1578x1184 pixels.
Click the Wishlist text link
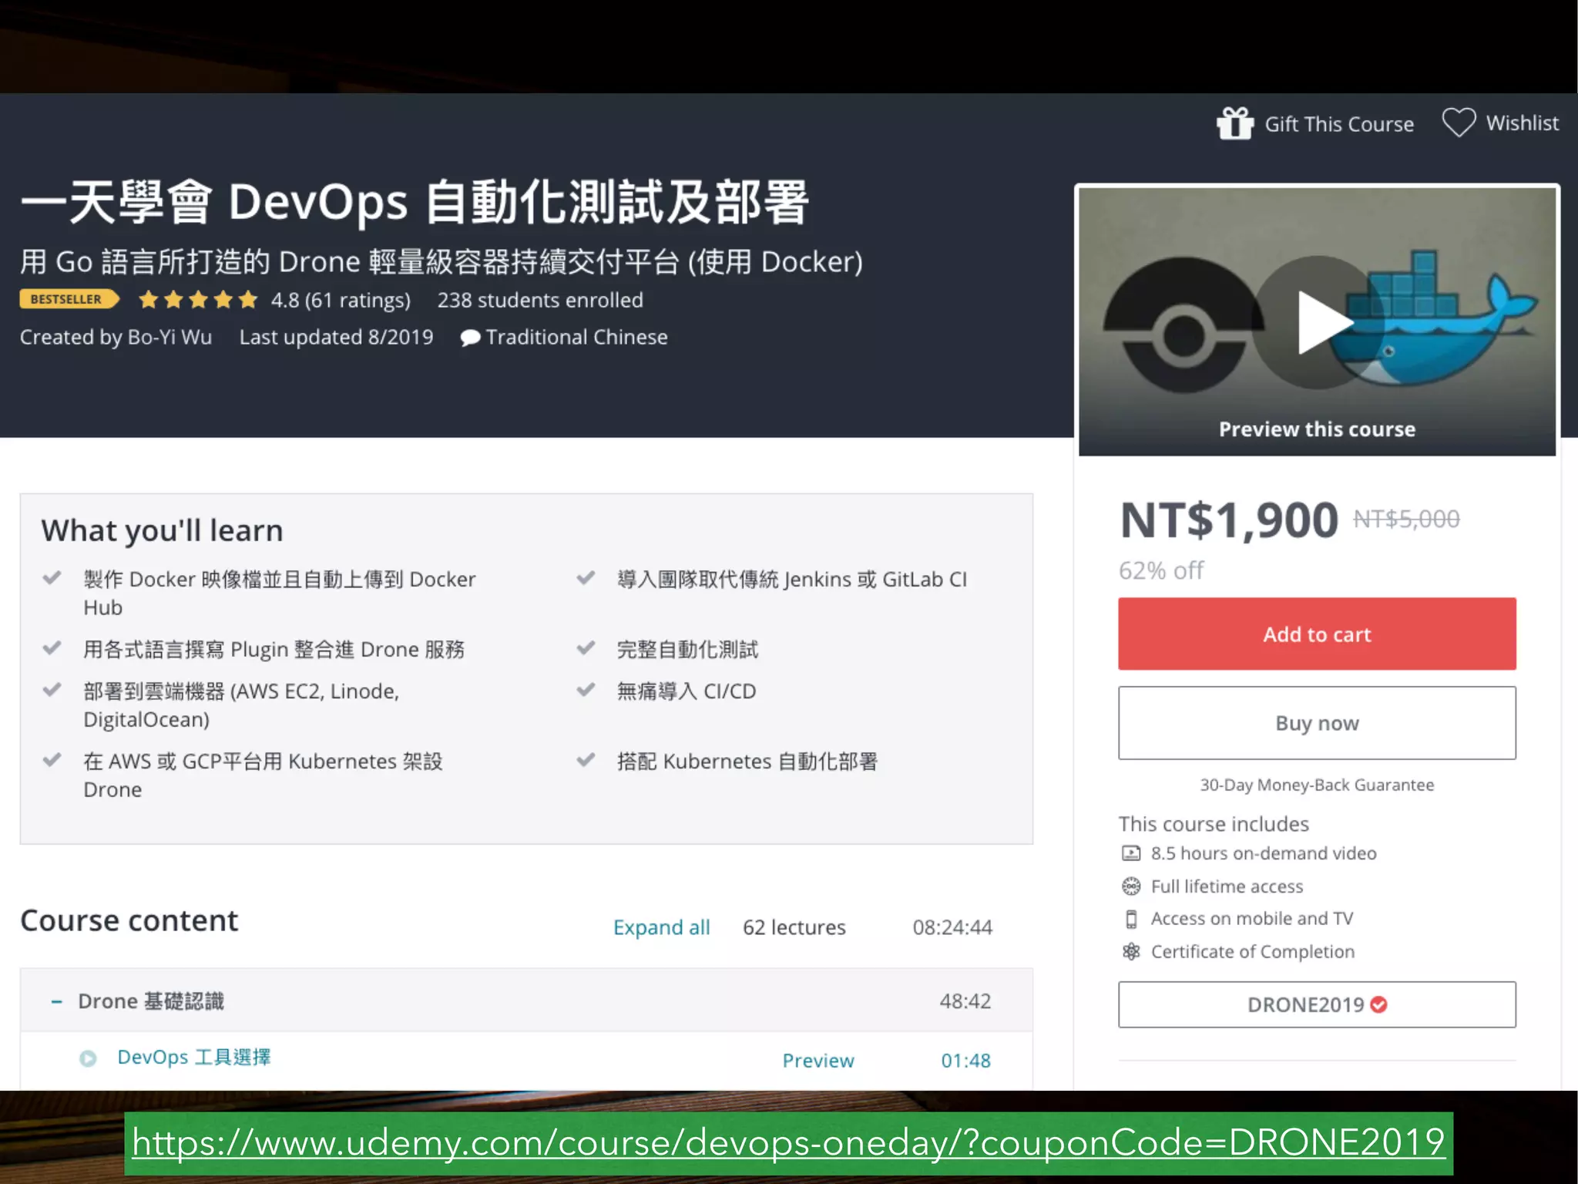pos(1522,123)
